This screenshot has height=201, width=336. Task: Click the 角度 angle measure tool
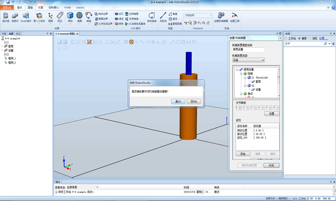tap(173, 14)
